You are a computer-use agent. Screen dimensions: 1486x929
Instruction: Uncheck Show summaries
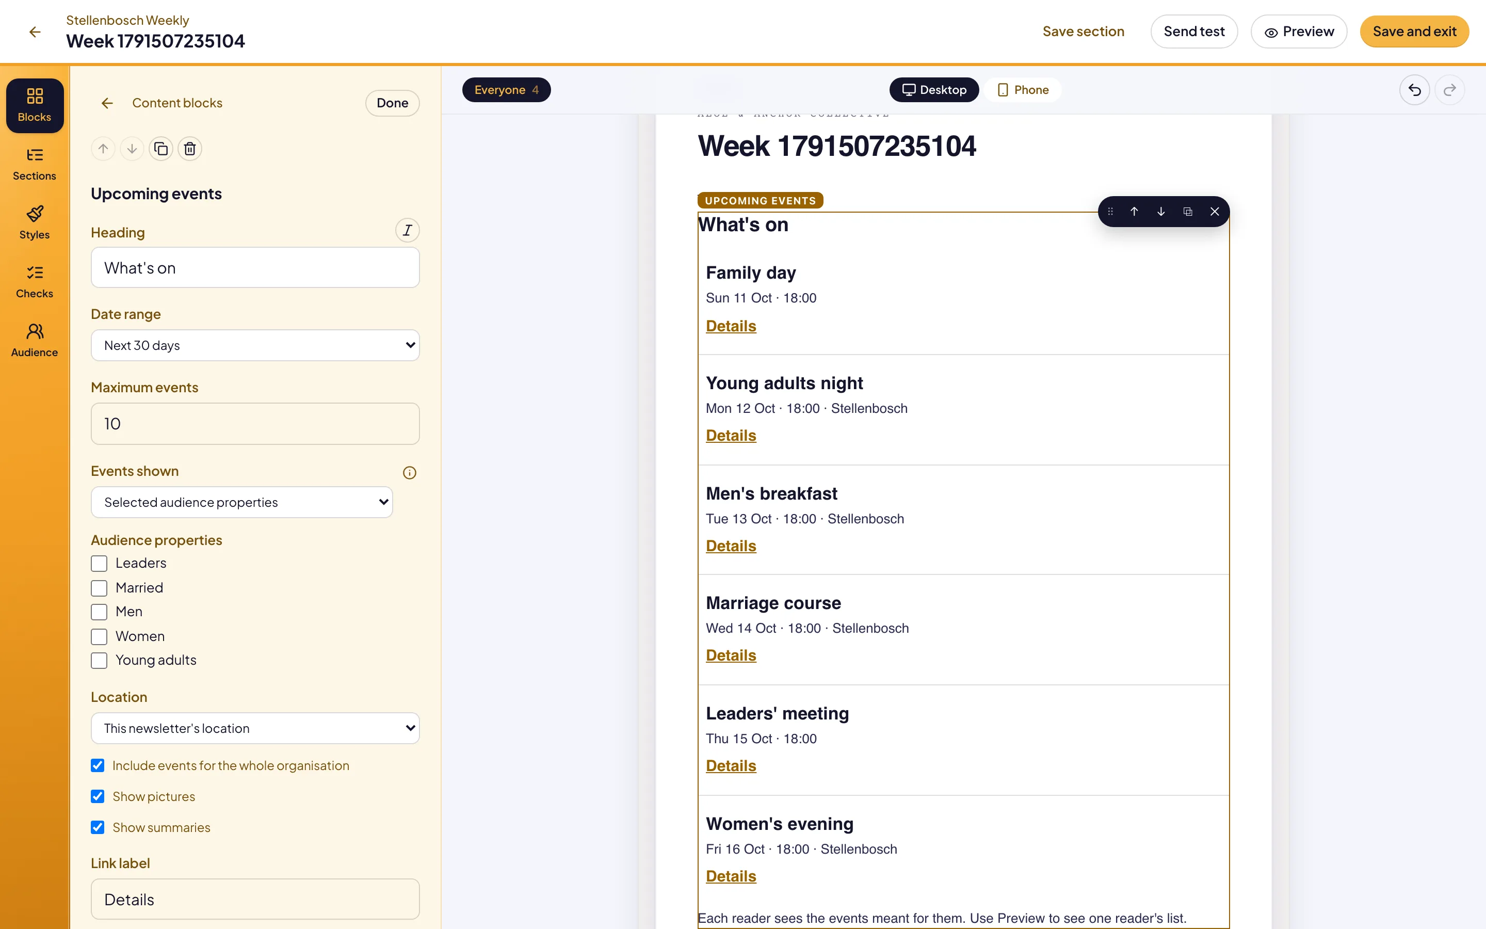tap(98, 828)
